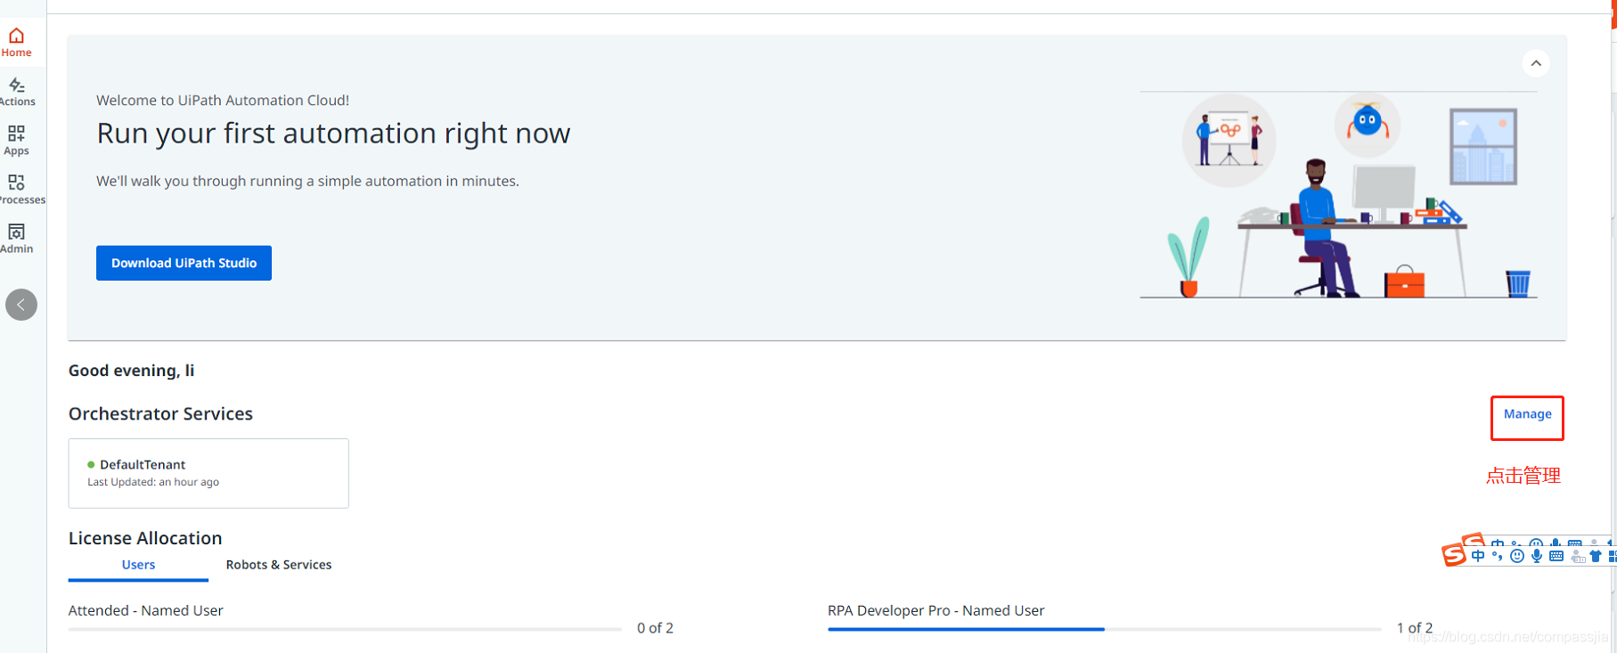The image size is (1617, 653).
Task: Collapse the sidebar with gray arrow button
Action: coord(21,305)
